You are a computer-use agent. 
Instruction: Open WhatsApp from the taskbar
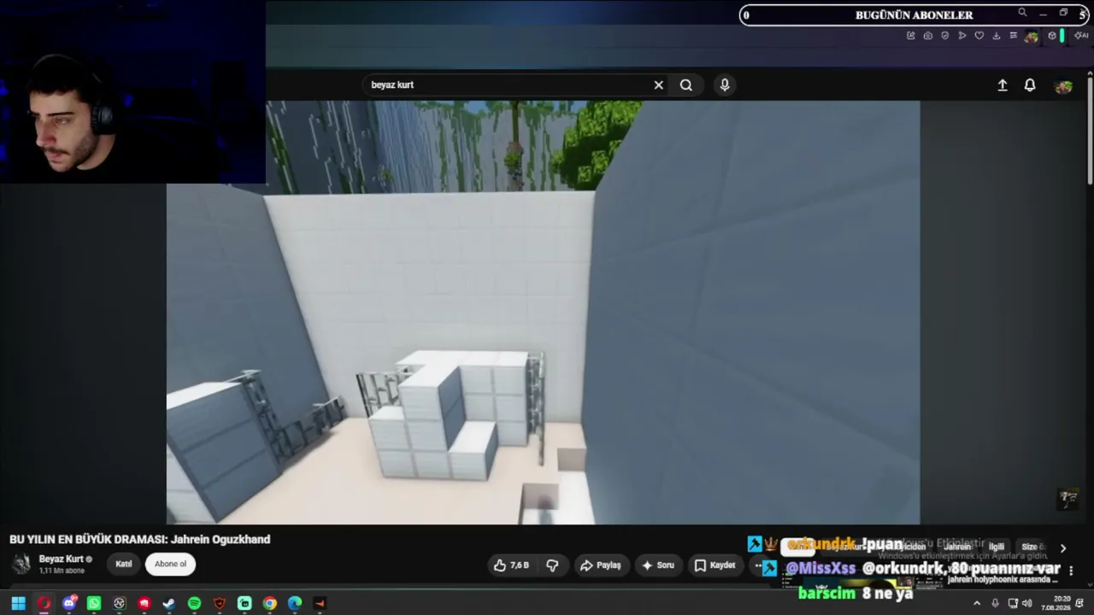click(94, 603)
